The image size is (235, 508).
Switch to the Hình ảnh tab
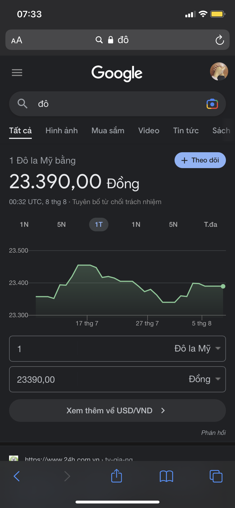point(62,131)
